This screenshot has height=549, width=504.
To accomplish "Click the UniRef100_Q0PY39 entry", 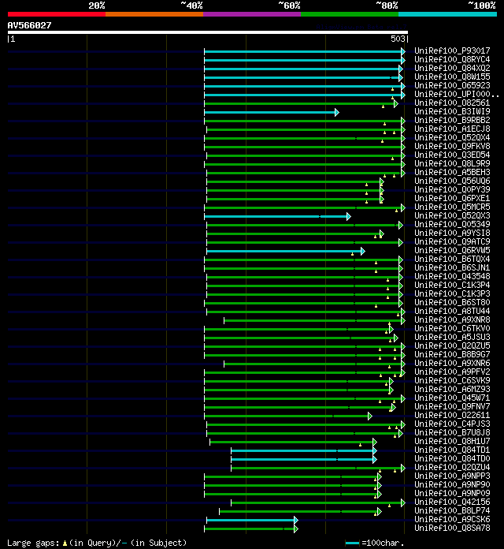I will tap(452, 190).
